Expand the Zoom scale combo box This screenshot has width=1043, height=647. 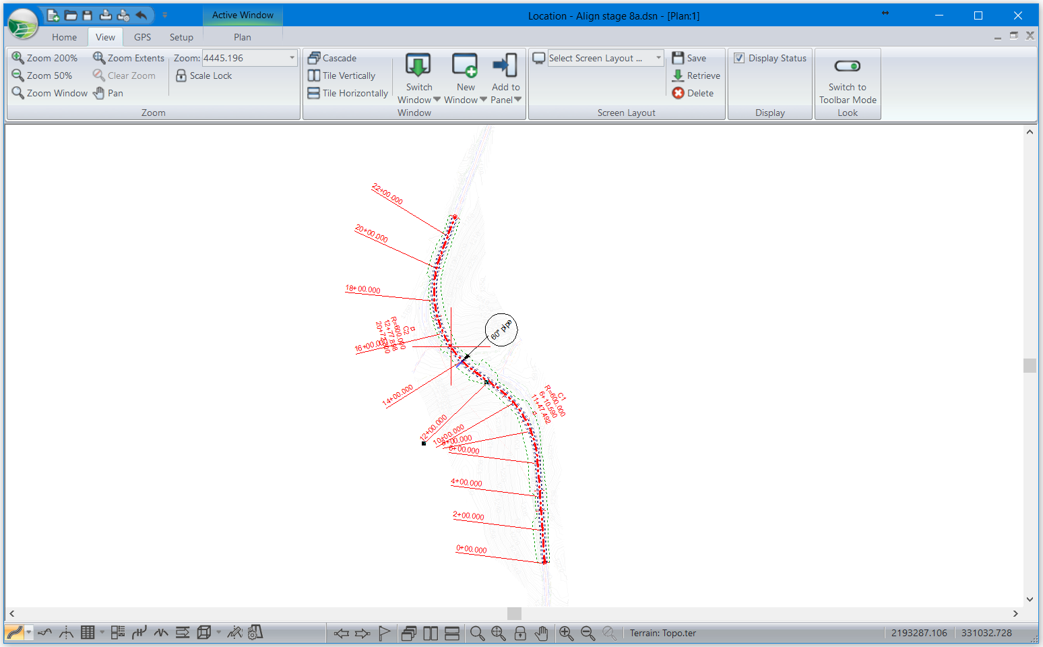(x=292, y=58)
